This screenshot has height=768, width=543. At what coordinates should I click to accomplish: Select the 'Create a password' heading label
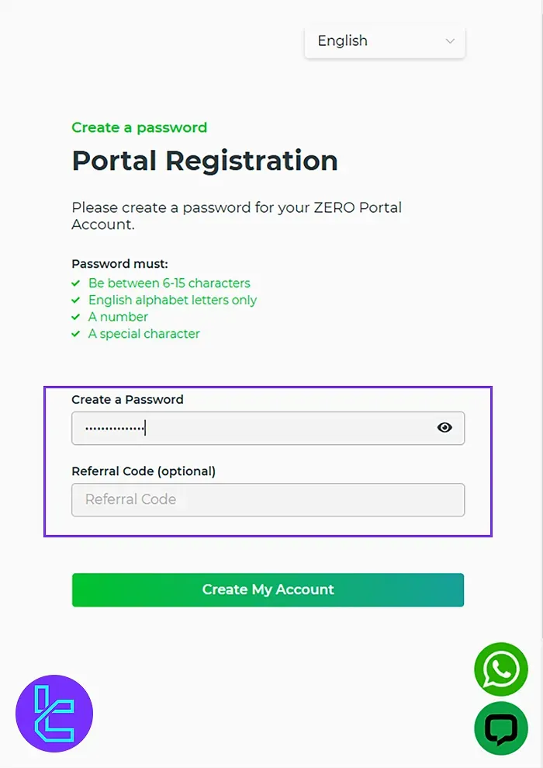tap(139, 127)
